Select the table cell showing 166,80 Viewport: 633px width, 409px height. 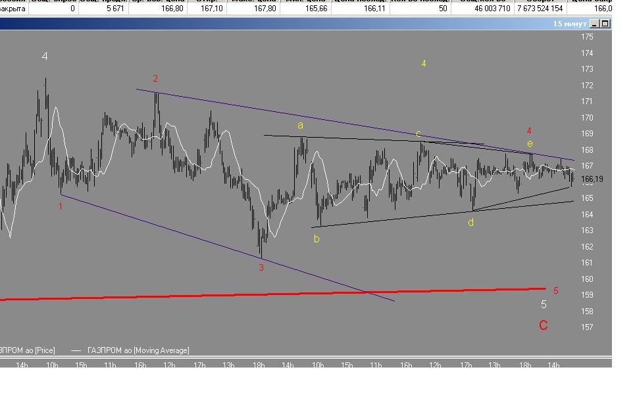point(158,8)
